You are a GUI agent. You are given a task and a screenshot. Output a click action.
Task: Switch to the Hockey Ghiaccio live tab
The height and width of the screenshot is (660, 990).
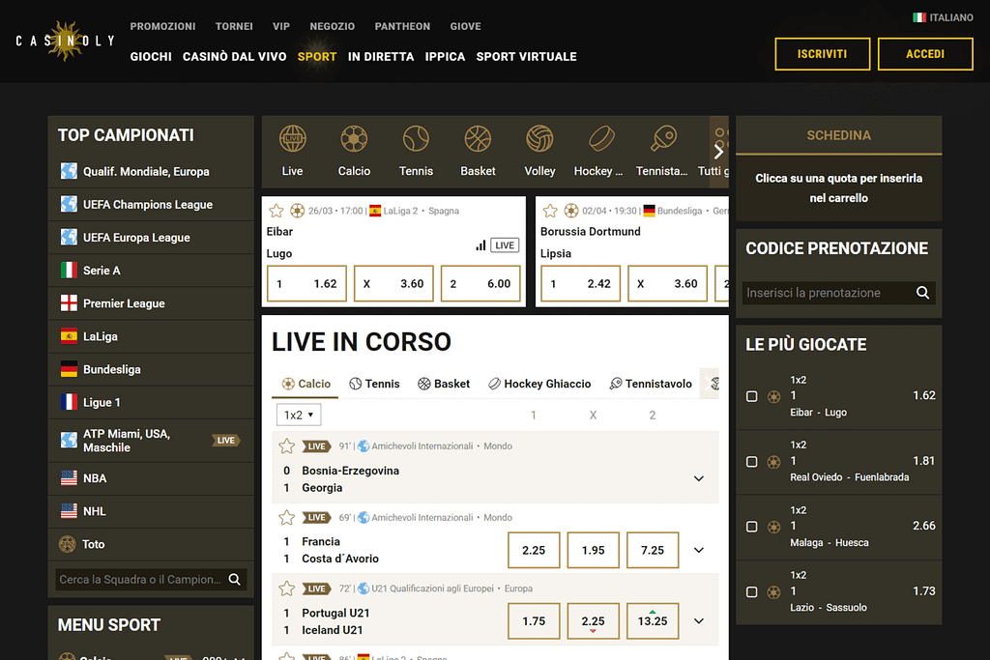point(539,384)
